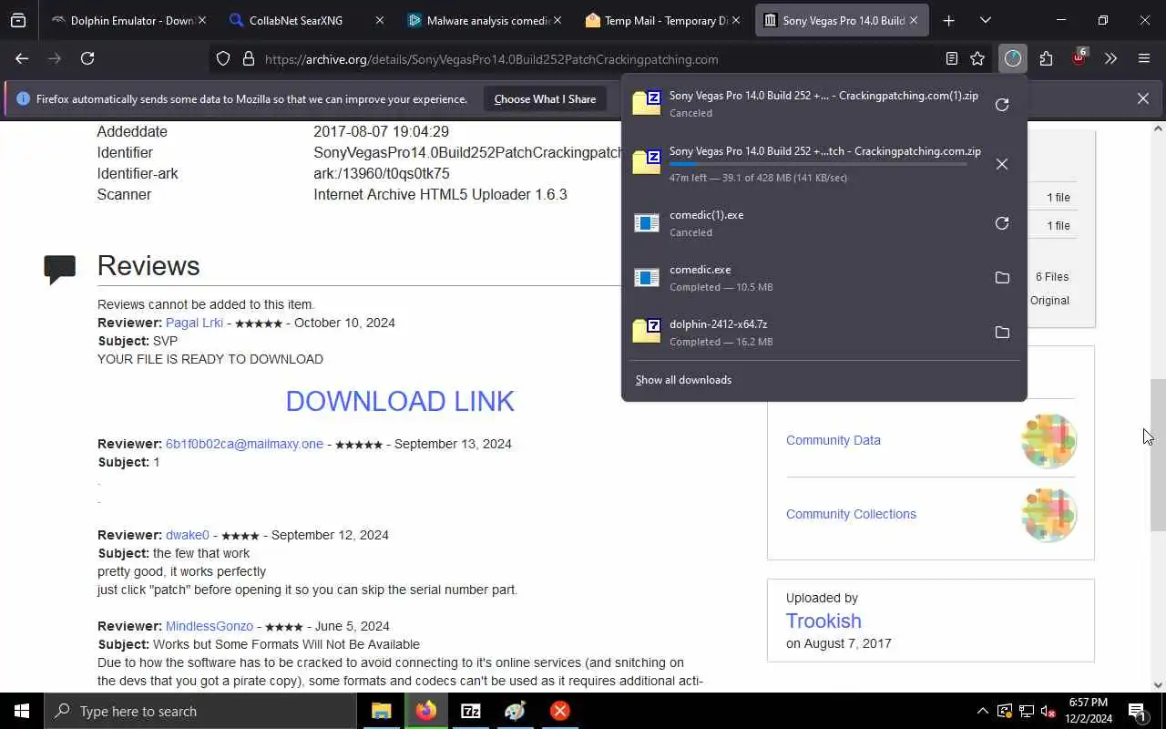Open the Firefox View button
This screenshot has width=1166, height=729.
(18, 20)
